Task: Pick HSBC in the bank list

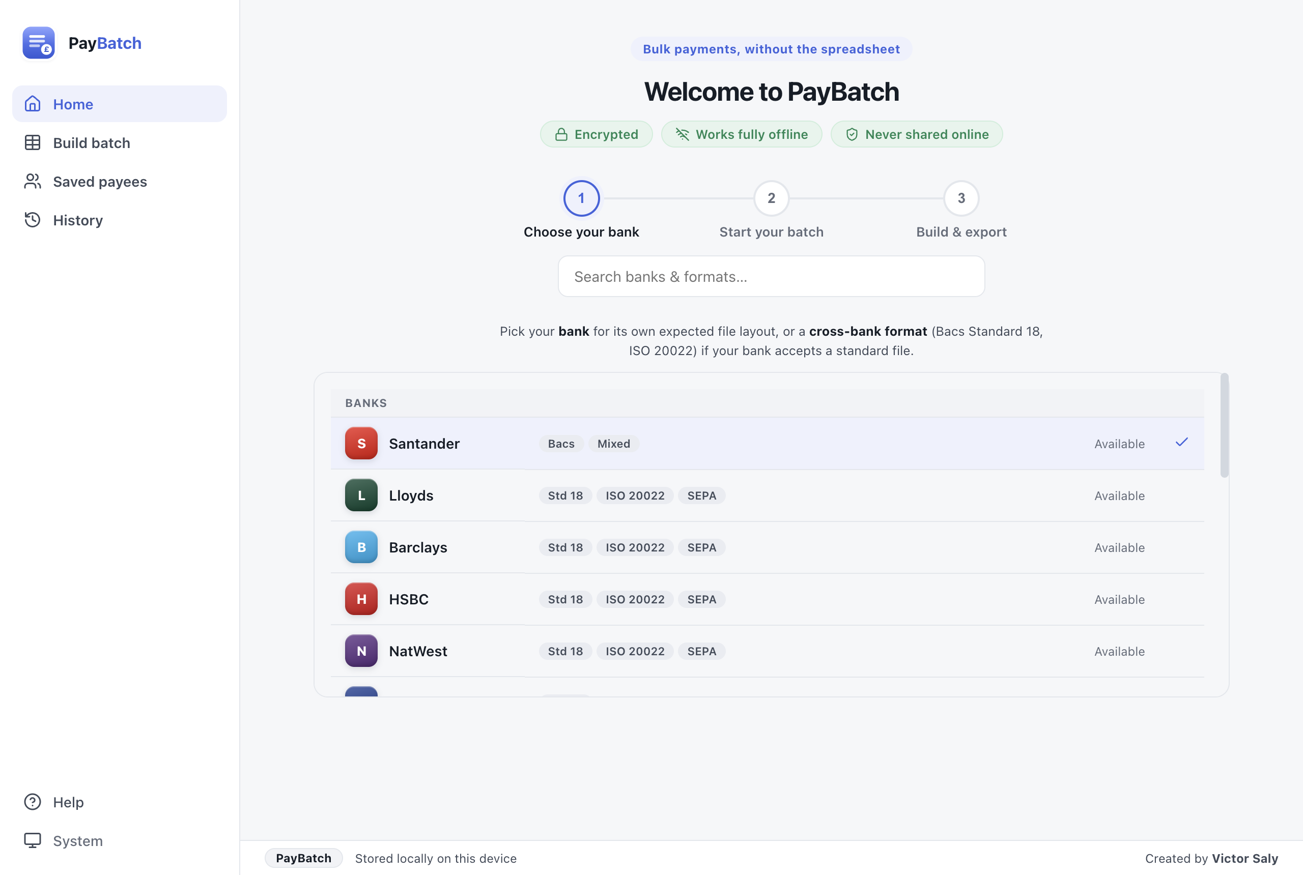Action: click(767, 599)
